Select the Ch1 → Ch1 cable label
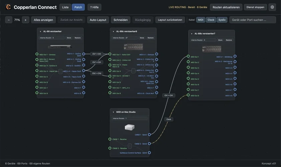 (169, 95)
